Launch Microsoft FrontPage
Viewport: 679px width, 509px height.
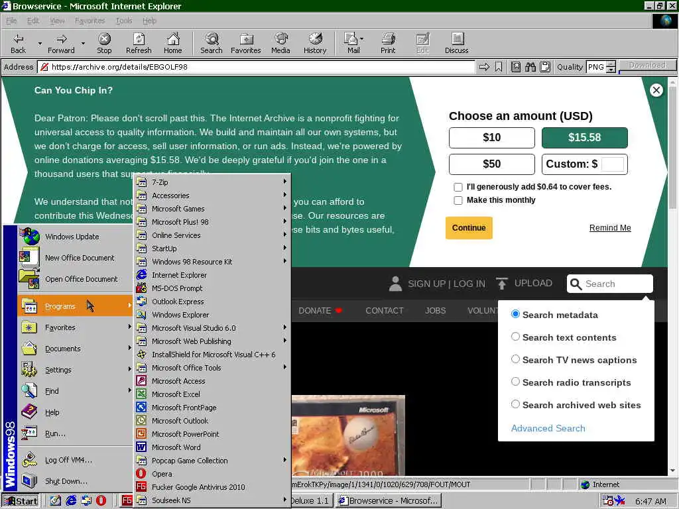[x=212, y=408]
